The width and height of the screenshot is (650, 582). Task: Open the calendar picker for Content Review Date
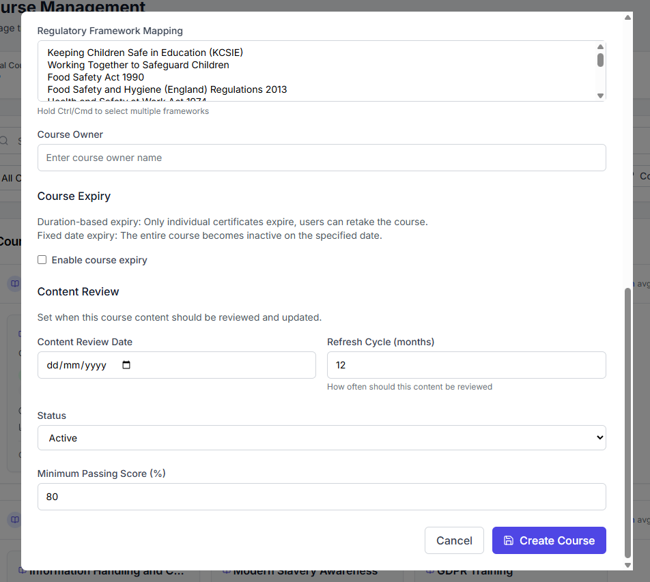pyautogui.click(x=126, y=365)
